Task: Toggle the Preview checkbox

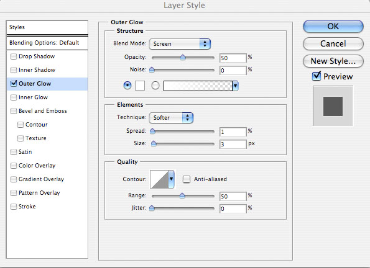Action: (317, 76)
